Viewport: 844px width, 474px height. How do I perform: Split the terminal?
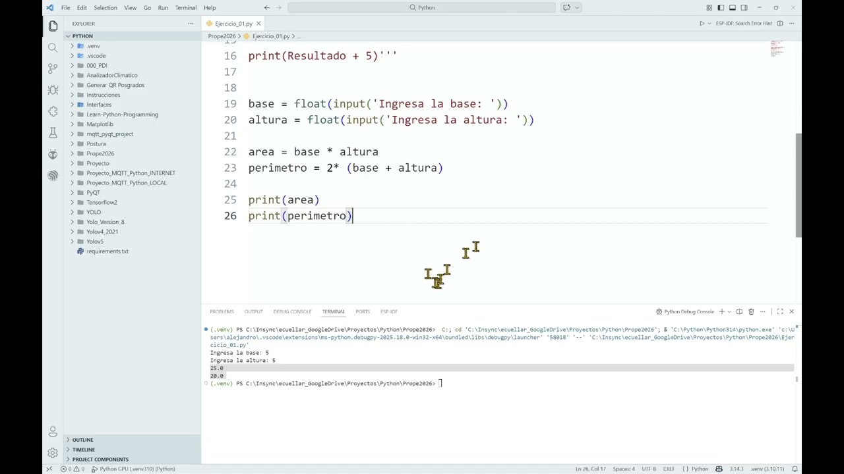(x=739, y=311)
